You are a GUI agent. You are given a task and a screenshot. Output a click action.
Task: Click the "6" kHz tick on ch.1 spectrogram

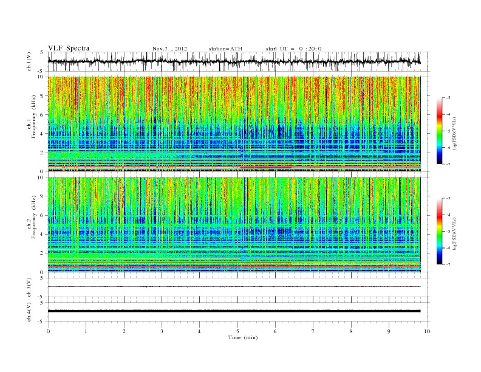pos(43,115)
